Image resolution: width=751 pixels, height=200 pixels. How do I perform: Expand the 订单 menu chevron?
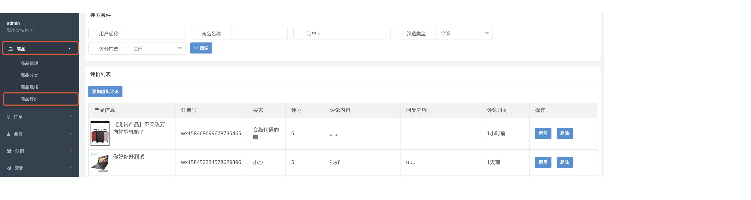(x=71, y=117)
